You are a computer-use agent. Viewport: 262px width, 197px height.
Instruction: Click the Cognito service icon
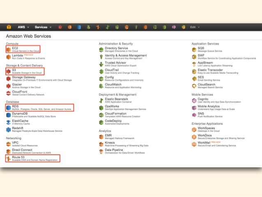(x=194, y=100)
